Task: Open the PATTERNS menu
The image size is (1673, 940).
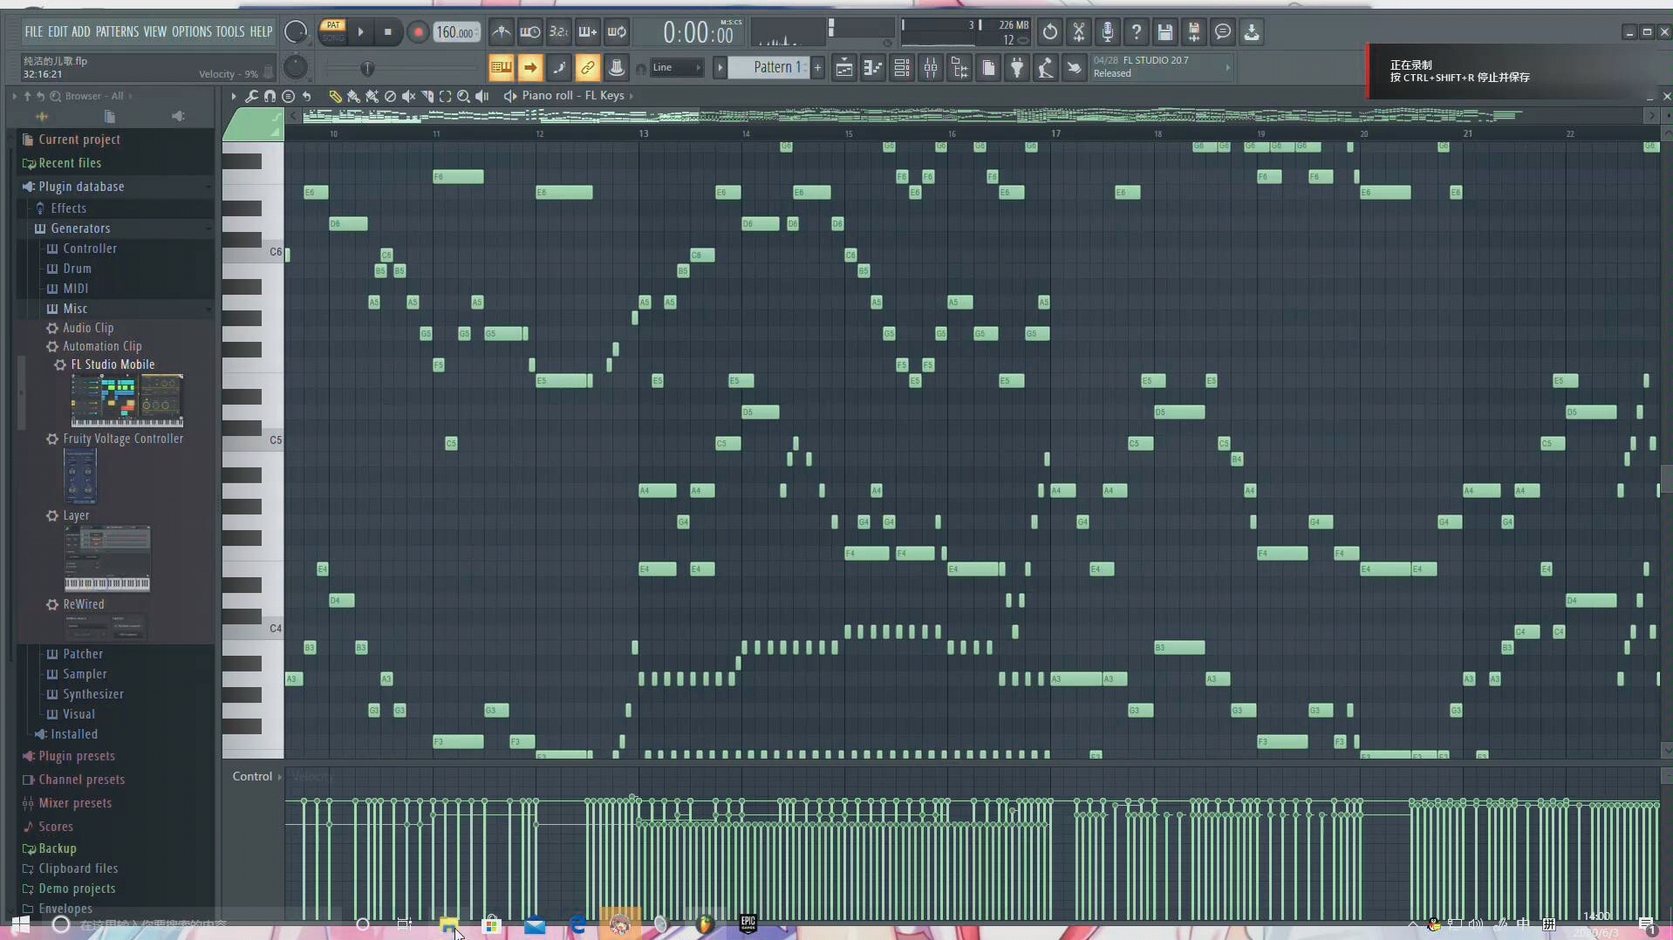Action: (117, 31)
